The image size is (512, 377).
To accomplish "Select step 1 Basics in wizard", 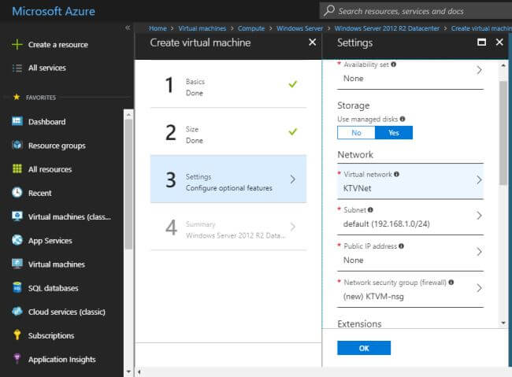I will 228,86.
